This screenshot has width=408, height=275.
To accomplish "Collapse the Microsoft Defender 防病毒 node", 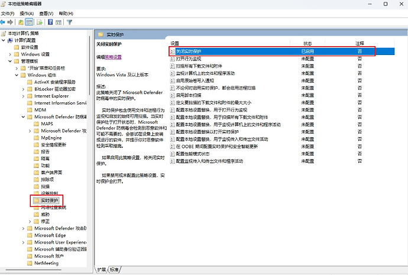I will [x=23, y=117].
